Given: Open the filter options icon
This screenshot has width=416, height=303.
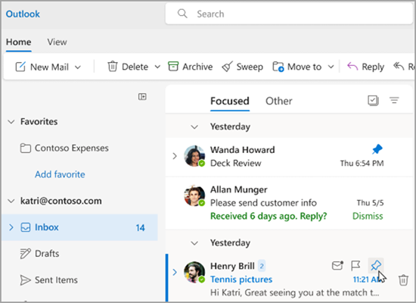Looking at the screenshot, I should (x=394, y=100).
